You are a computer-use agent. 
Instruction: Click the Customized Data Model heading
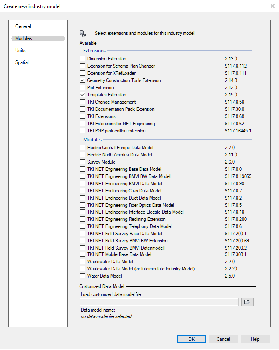(102, 286)
